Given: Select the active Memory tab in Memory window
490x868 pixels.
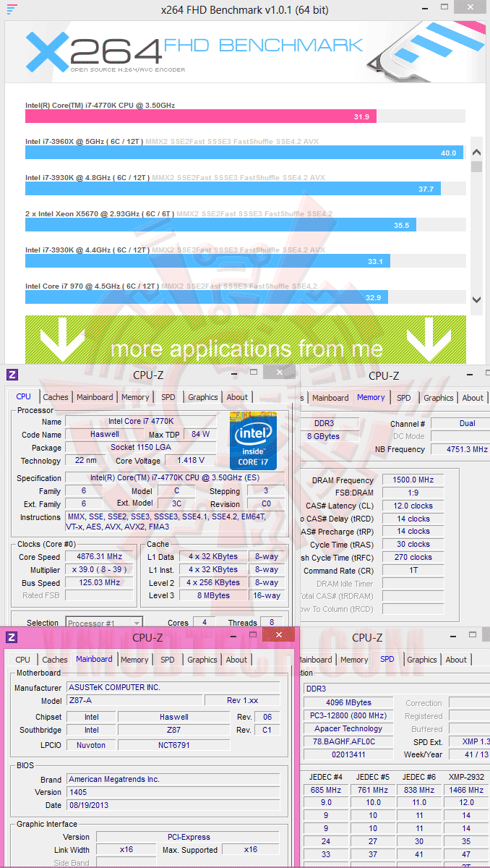Looking at the screenshot, I should click(371, 397).
